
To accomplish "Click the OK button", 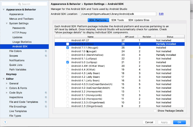I will [x=179, y=122].
